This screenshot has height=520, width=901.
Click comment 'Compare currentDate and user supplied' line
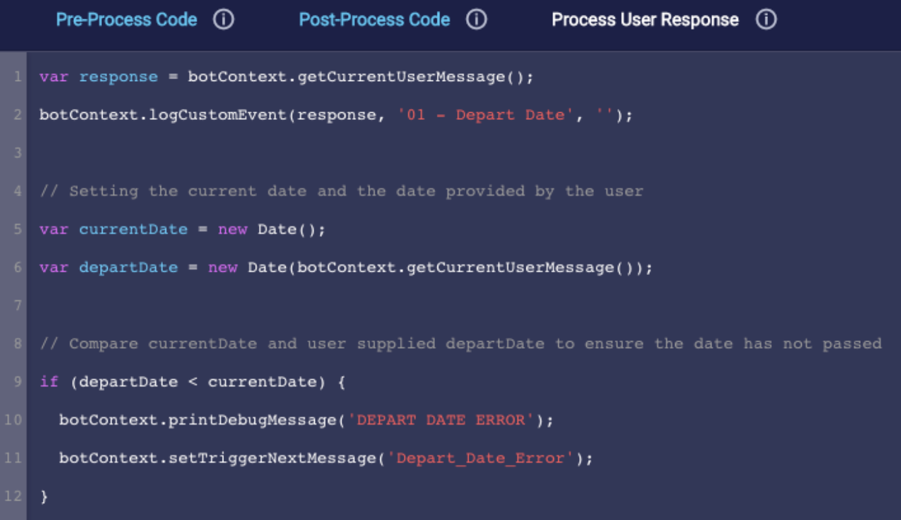pyautogui.click(x=461, y=344)
